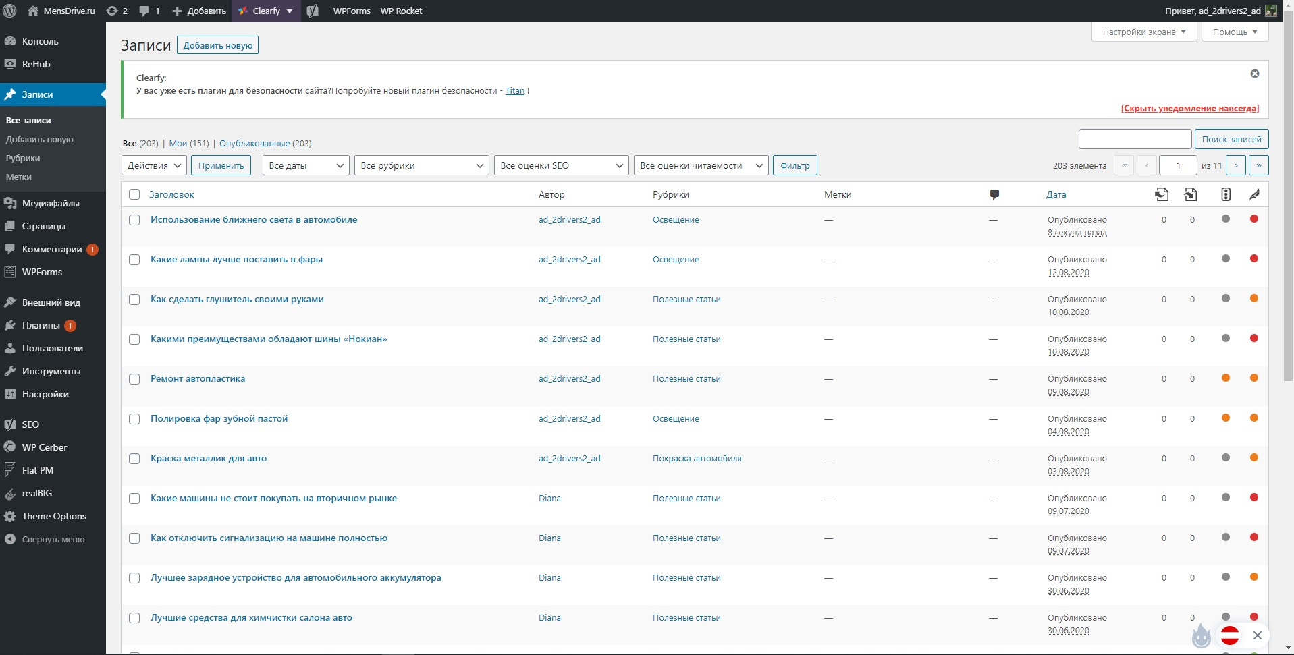Sort by comments bubble column icon
Screen dimensions: 1294x655
coord(994,194)
